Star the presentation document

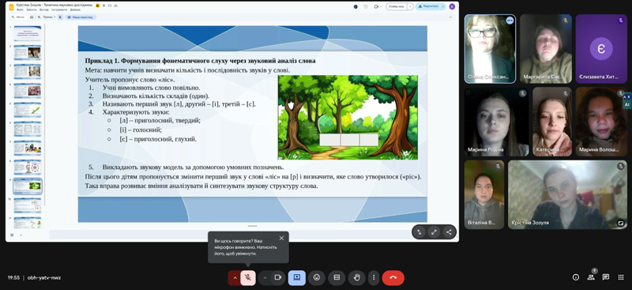(104, 6)
